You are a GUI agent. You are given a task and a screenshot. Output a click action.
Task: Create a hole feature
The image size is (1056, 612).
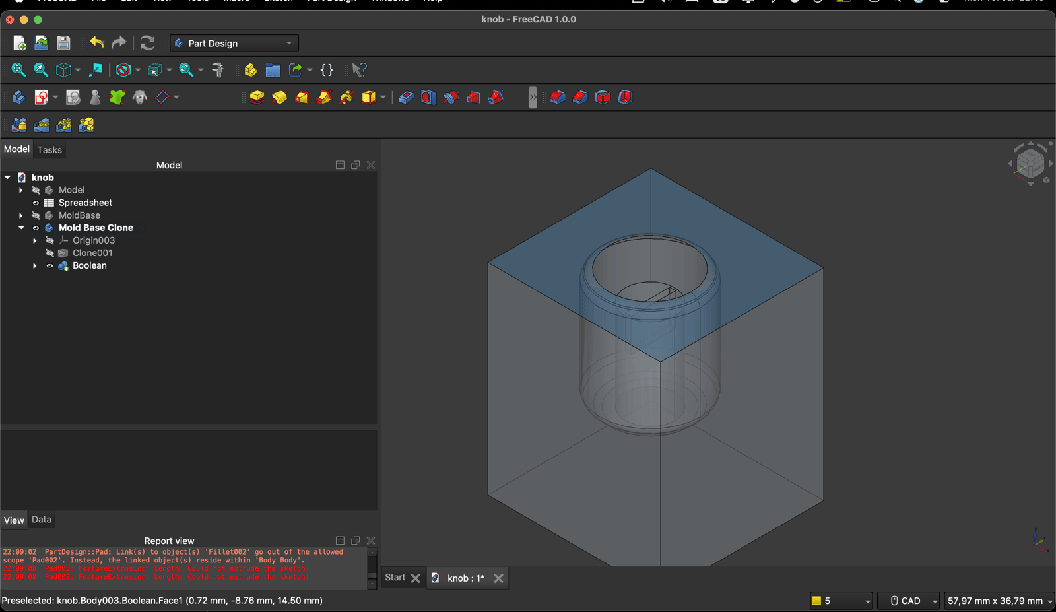pyautogui.click(x=428, y=98)
